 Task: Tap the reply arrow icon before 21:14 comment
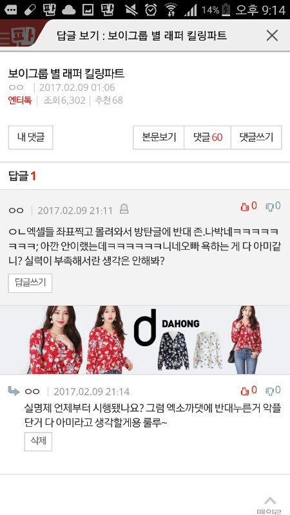pyautogui.click(x=14, y=391)
